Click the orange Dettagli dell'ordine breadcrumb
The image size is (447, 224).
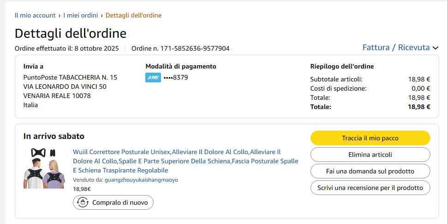[x=133, y=15]
